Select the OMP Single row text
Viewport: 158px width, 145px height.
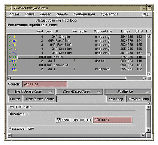click(61, 37)
